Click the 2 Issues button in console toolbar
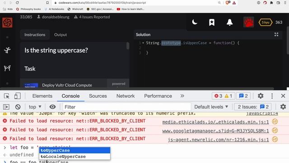This screenshot has width=289, height=163. [253, 107]
